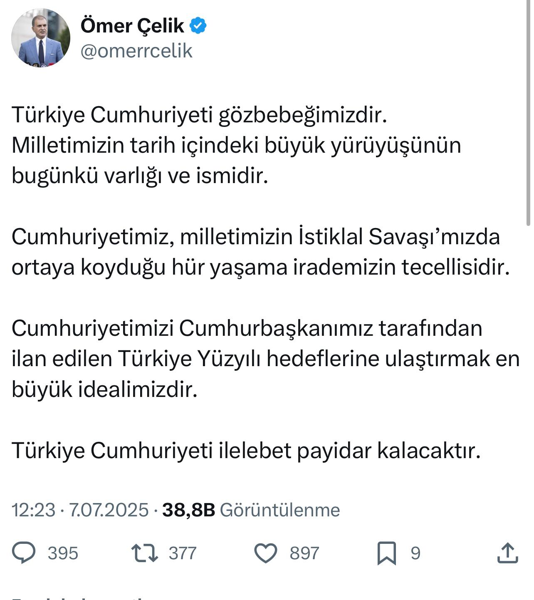The width and height of the screenshot is (534, 600).
Task: Click the 377 retweets count
Action: tap(182, 553)
